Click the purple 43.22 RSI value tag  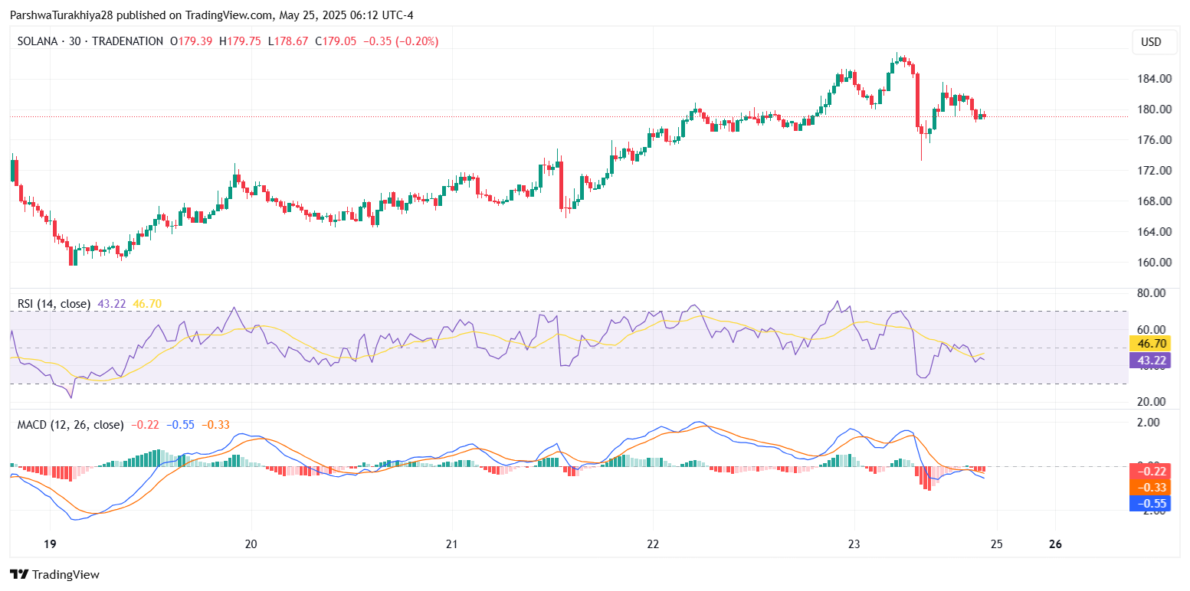(x=1150, y=361)
